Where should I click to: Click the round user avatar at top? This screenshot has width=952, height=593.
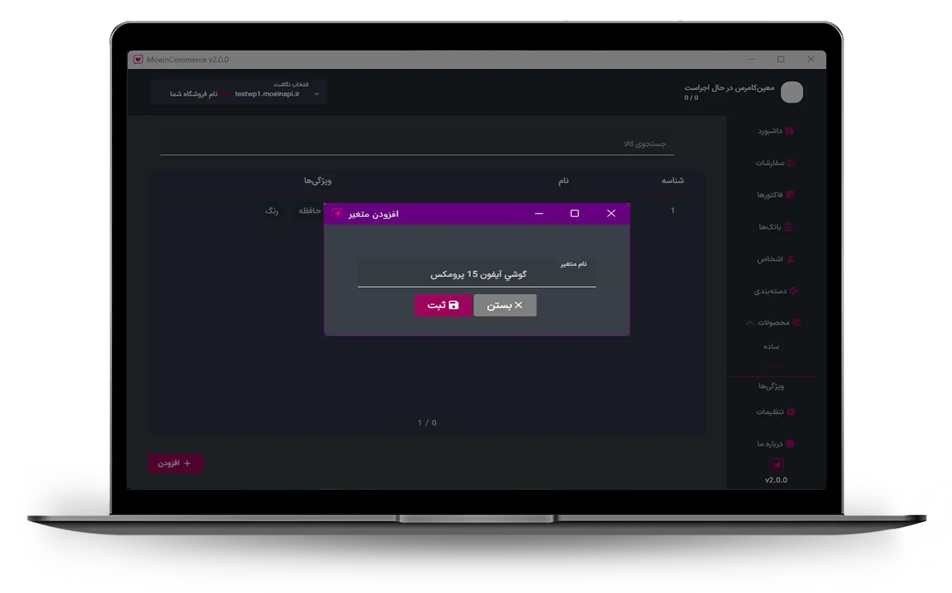(792, 92)
